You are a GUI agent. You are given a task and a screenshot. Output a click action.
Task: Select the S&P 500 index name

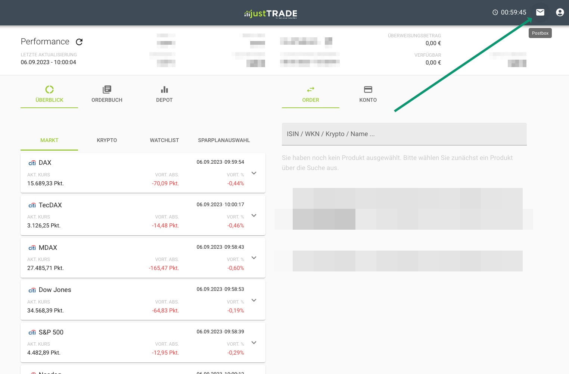click(51, 332)
